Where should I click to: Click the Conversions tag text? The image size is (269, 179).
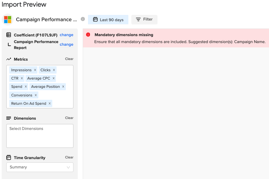(22, 95)
